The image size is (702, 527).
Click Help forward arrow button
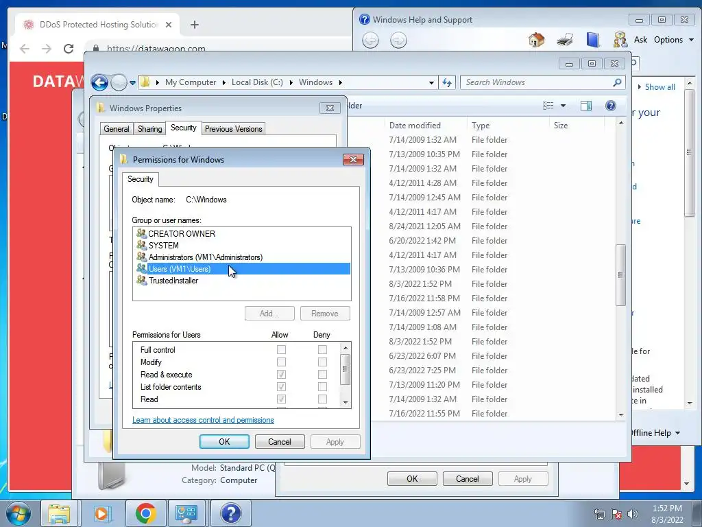point(398,40)
